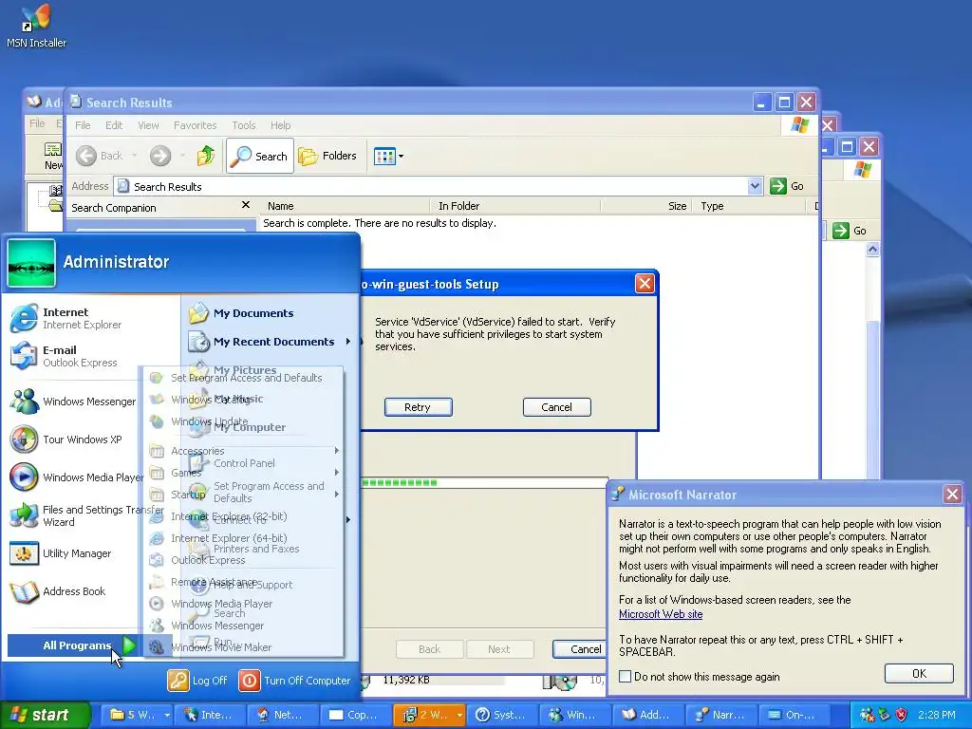Screen dimensions: 972x729
Task: Sort results by Size column
Action: click(647, 206)
